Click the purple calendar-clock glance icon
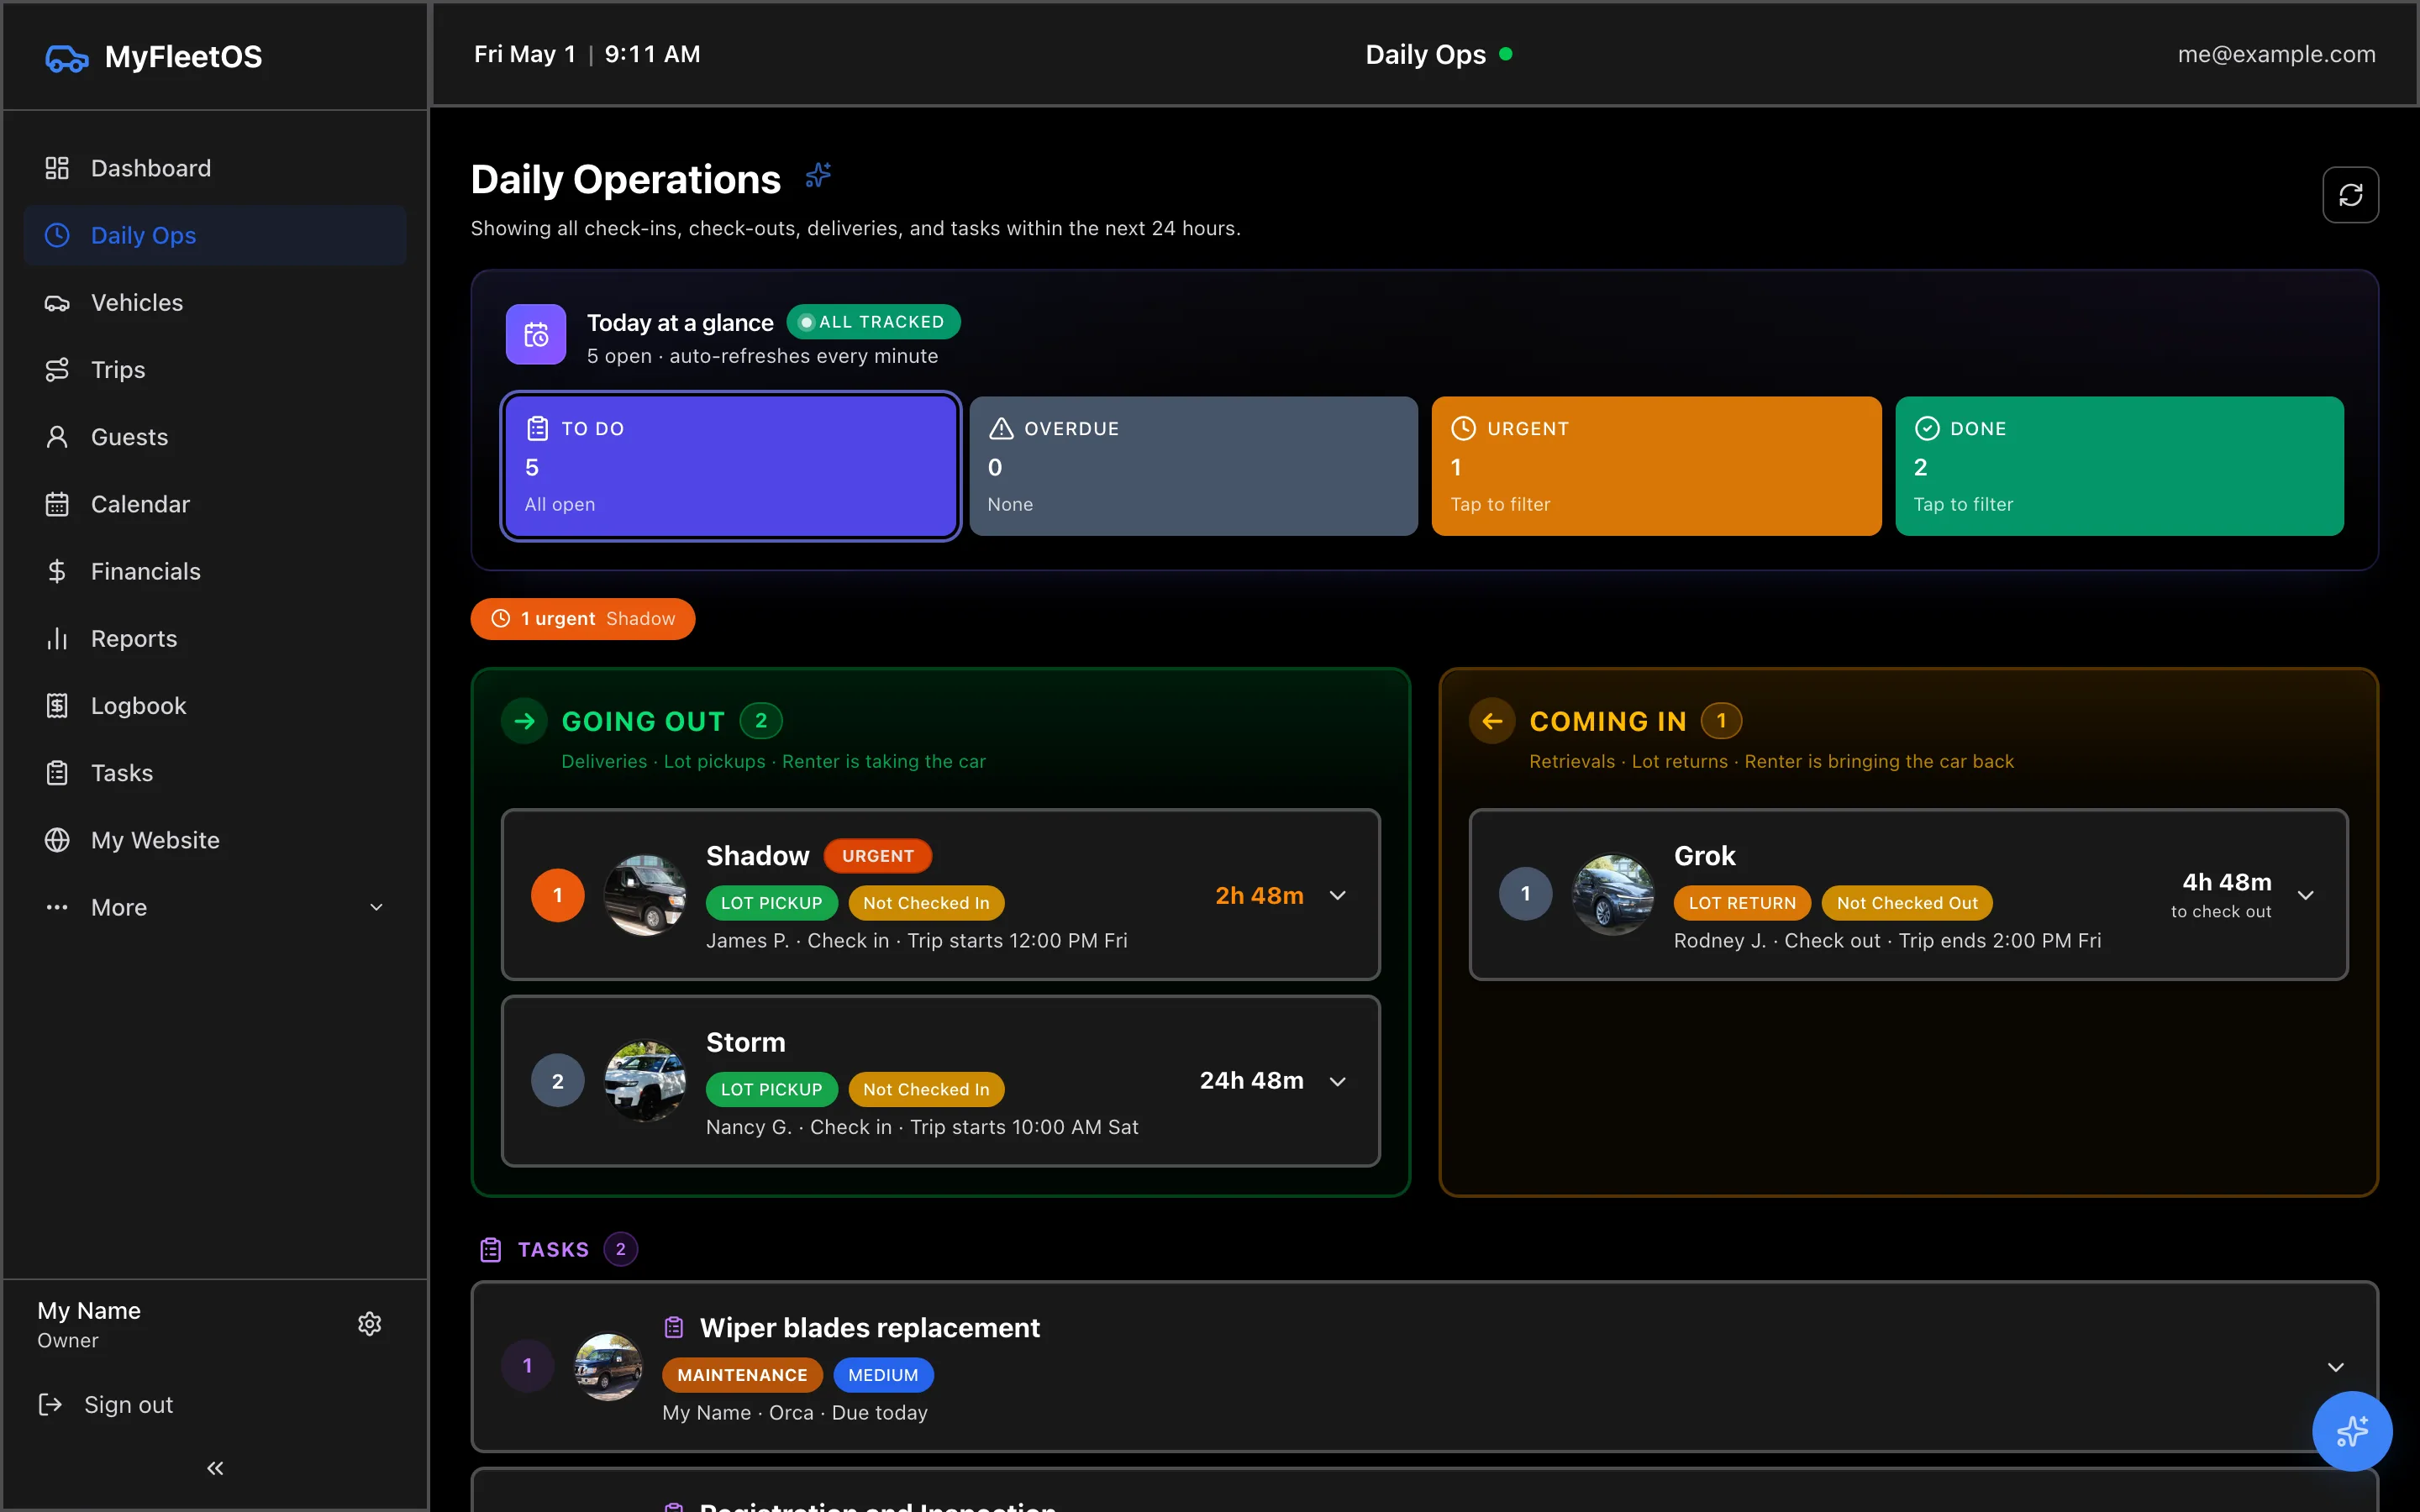Image resolution: width=2420 pixels, height=1512 pixels. 536,335
